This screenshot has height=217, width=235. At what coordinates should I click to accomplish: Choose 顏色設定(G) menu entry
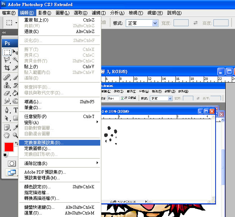(60, 187)
